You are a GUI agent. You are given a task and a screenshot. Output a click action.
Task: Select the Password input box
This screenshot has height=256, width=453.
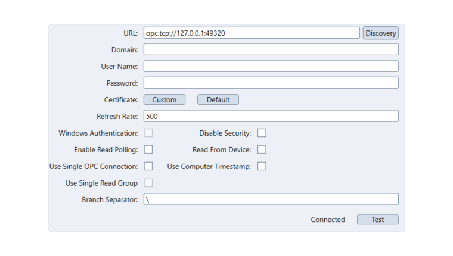pyautogui.click(x=271, y=83)
